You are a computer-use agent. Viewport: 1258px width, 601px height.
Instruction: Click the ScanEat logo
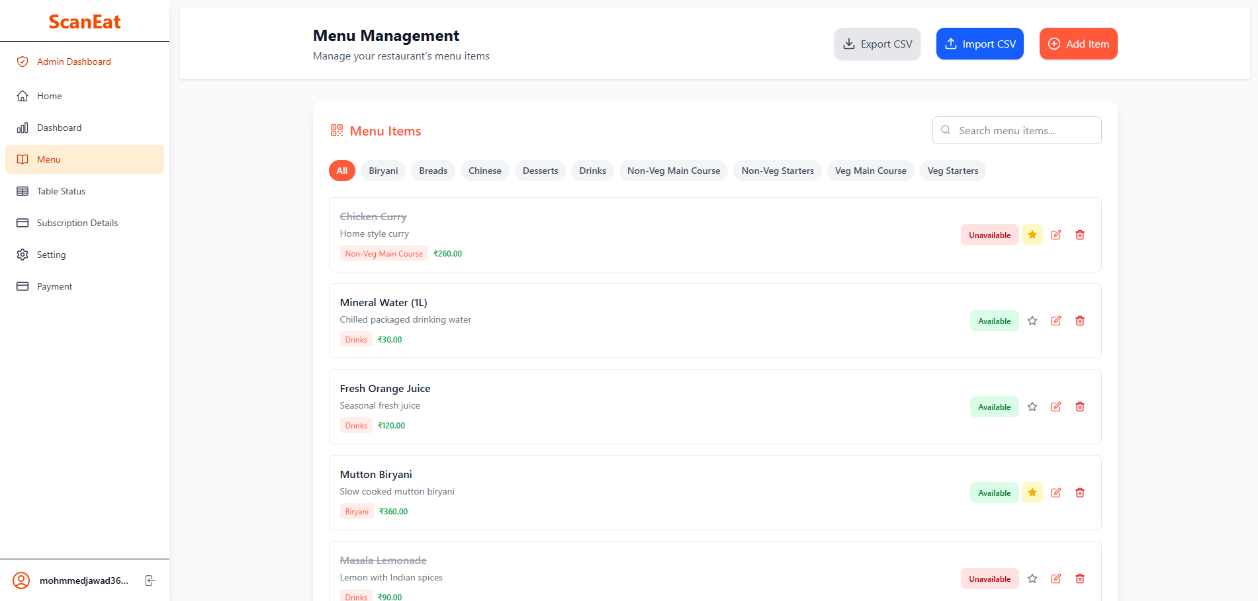(x=85, y=22)
